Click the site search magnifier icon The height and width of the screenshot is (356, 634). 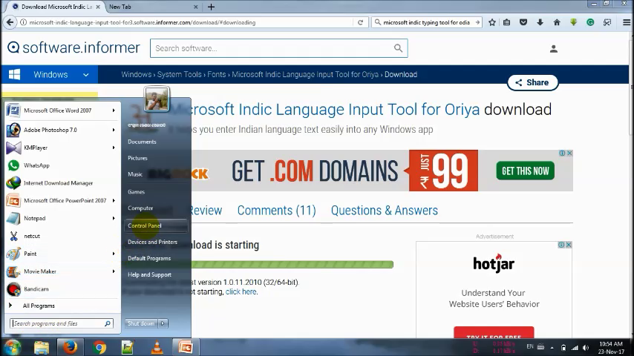[398, 48]
